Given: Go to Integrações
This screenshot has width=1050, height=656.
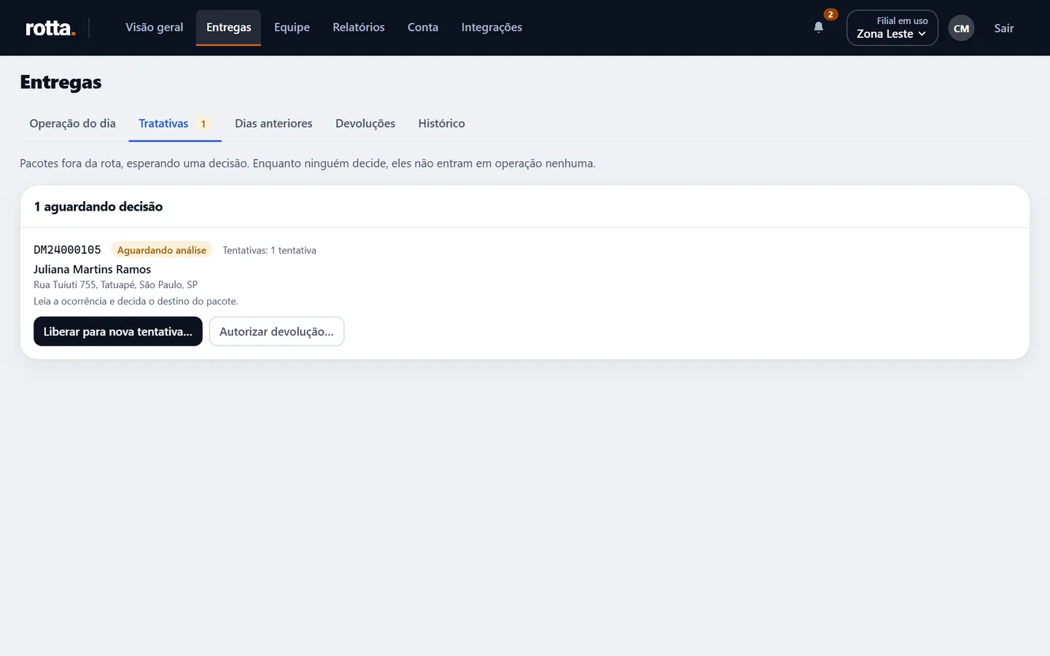Looking at the screenshot, I should (491, 28).
